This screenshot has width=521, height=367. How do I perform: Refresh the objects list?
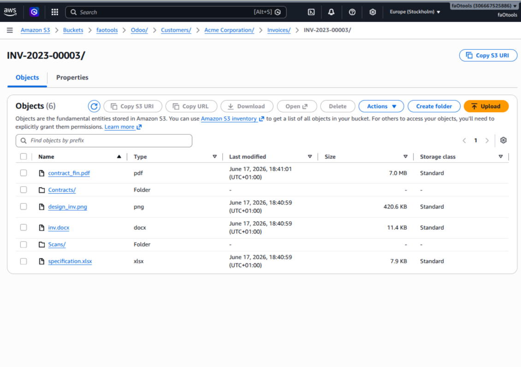point(94,106)
